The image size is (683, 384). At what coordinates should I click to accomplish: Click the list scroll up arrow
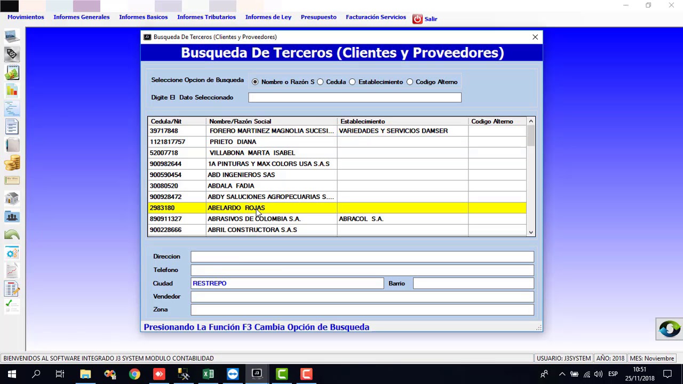click(531, 122)
